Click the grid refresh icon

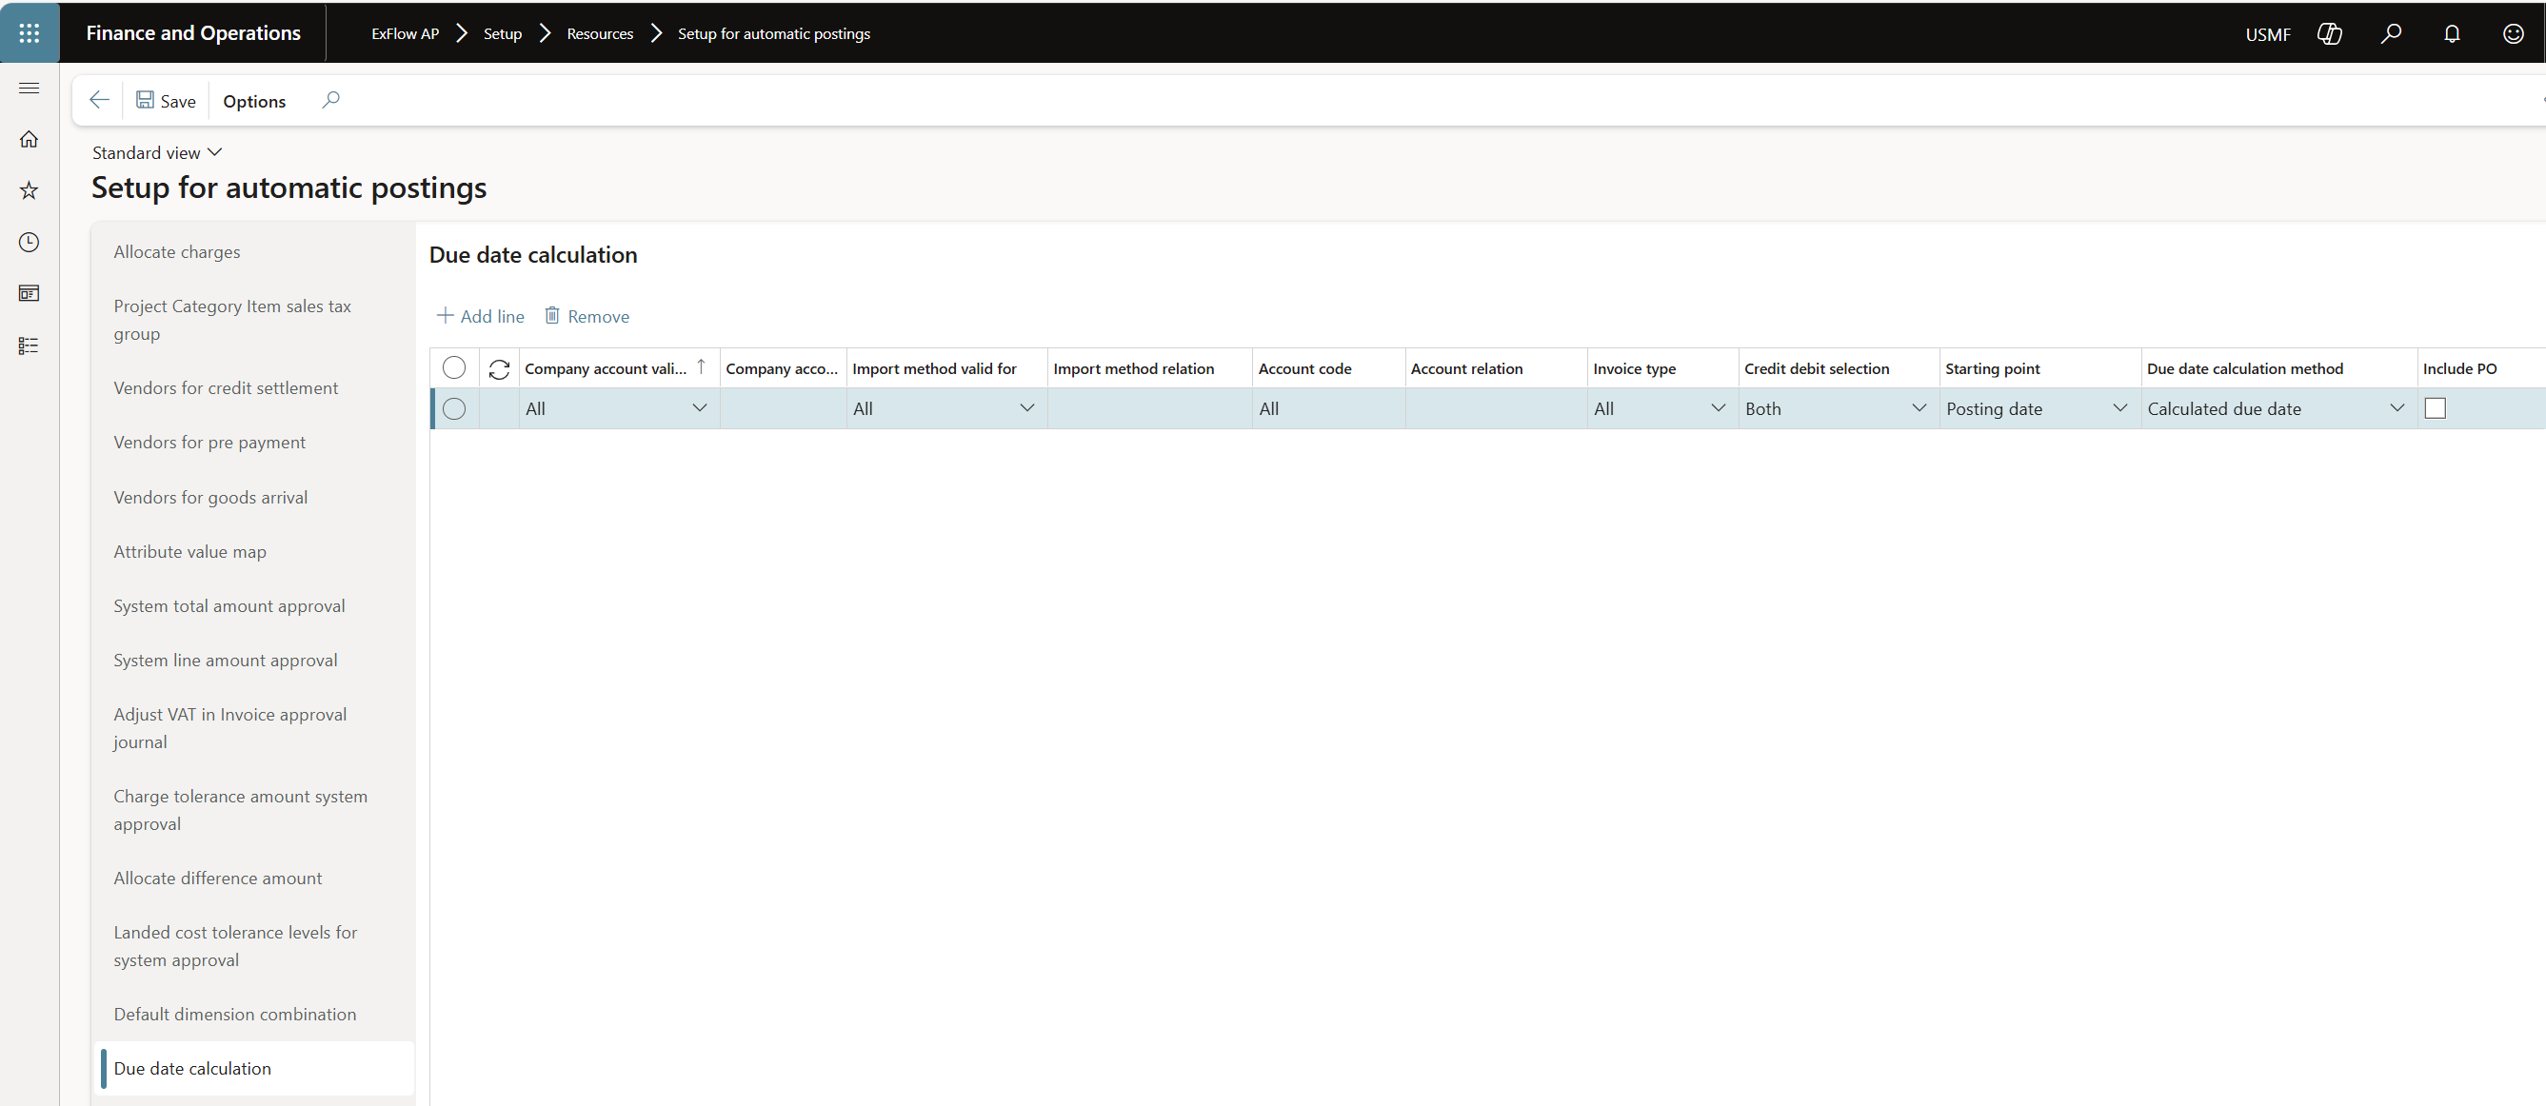499,368
